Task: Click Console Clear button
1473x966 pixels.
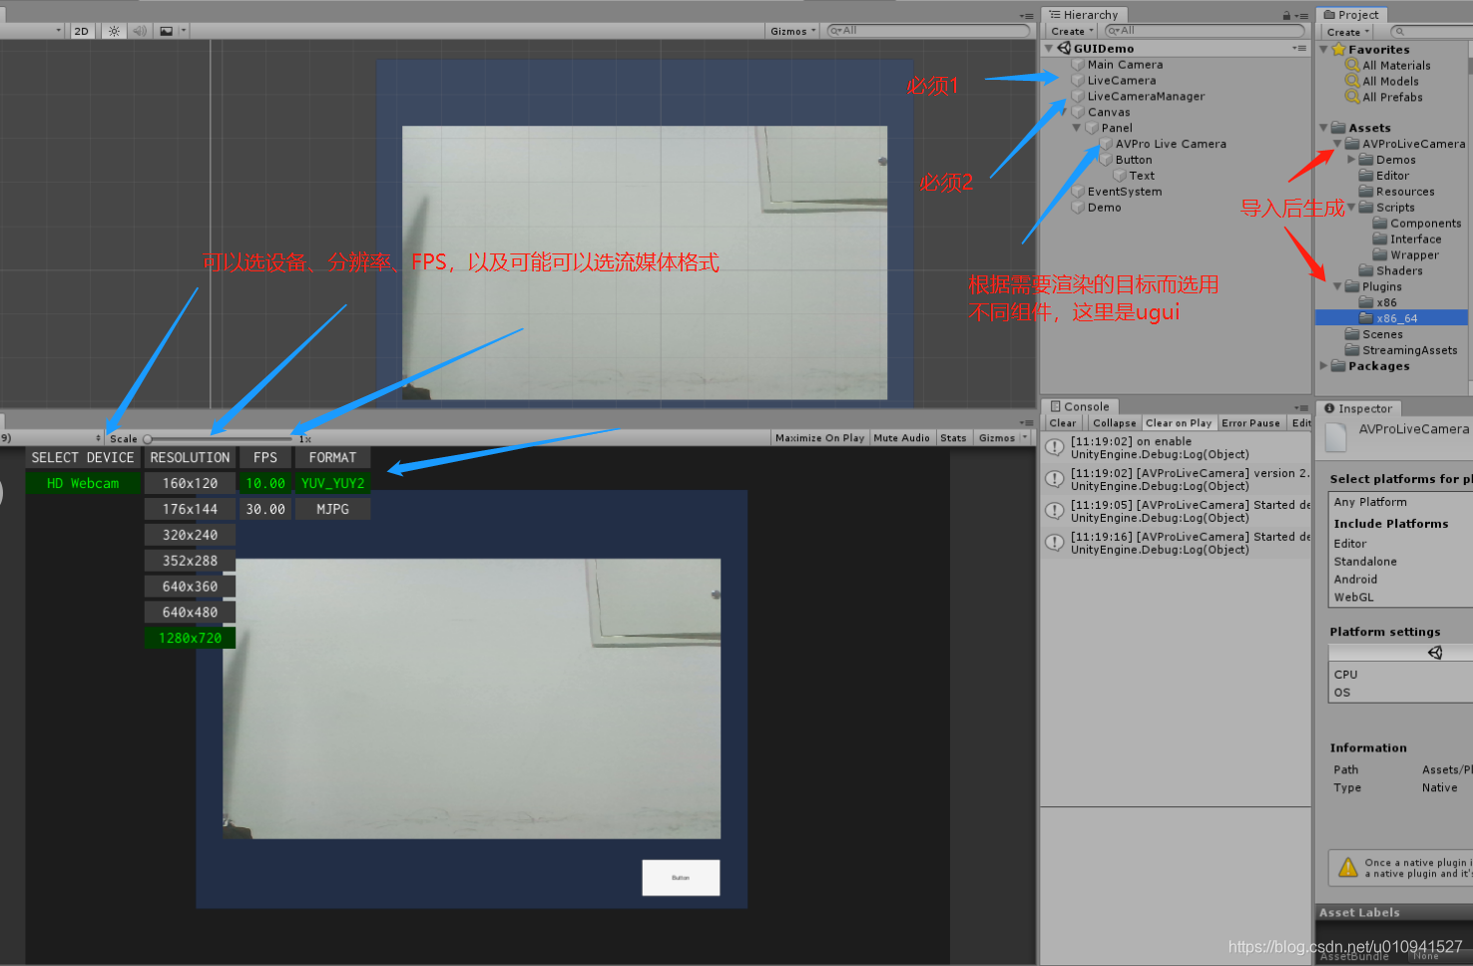Action: coord(1063,423)
